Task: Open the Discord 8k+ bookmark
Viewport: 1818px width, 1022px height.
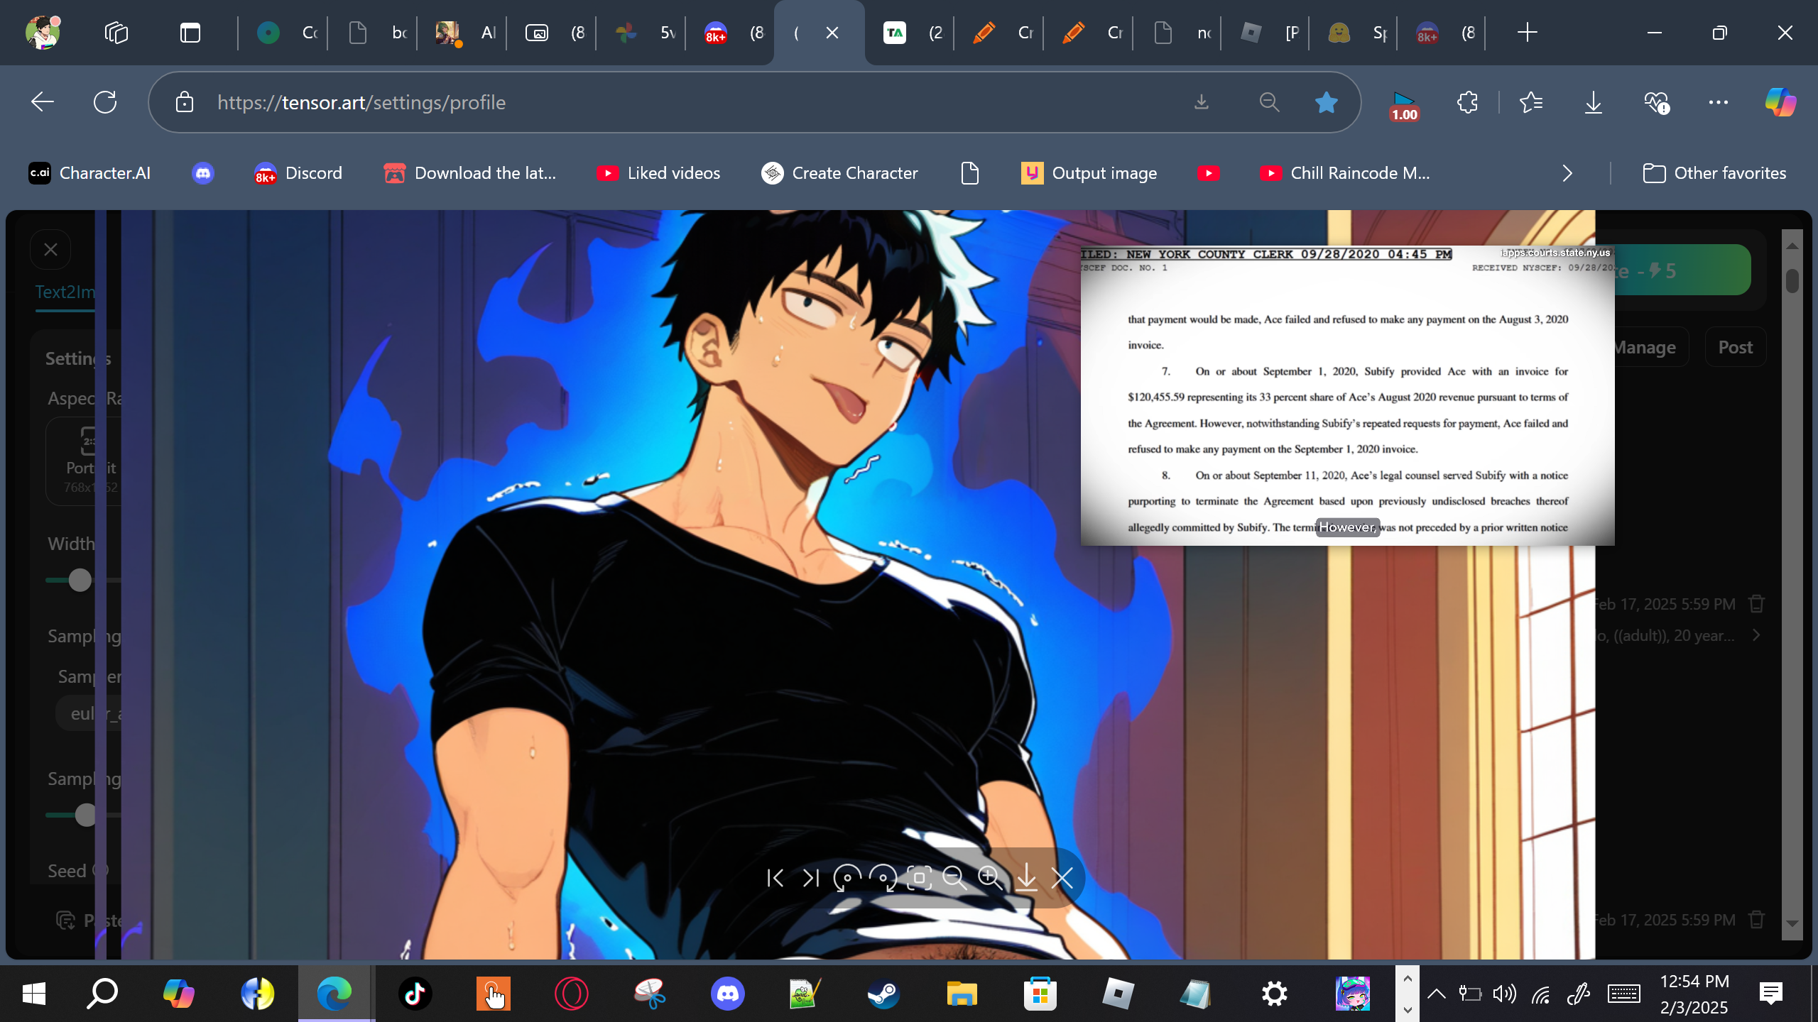Action: 298,173
